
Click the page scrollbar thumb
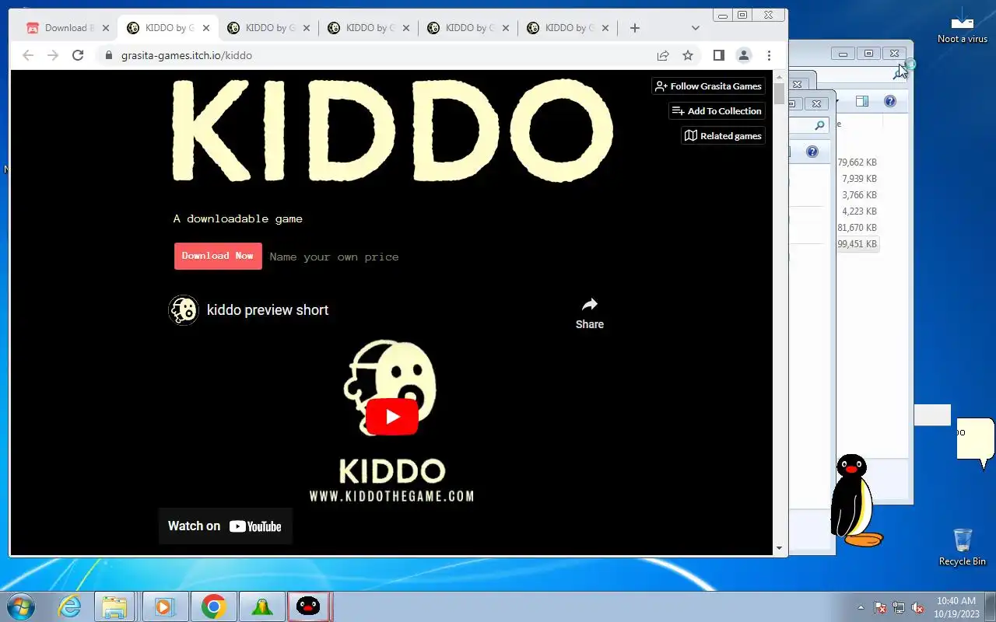click(x=780, y=93)
